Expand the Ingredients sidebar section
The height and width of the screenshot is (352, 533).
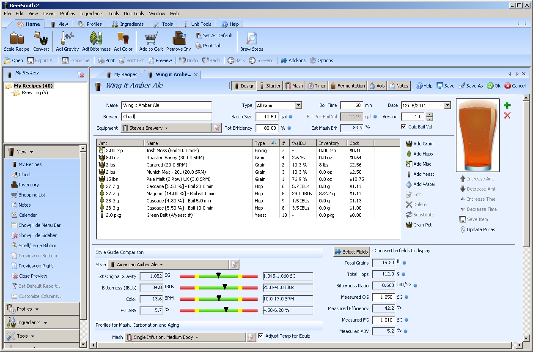click(x=41, y=322)
